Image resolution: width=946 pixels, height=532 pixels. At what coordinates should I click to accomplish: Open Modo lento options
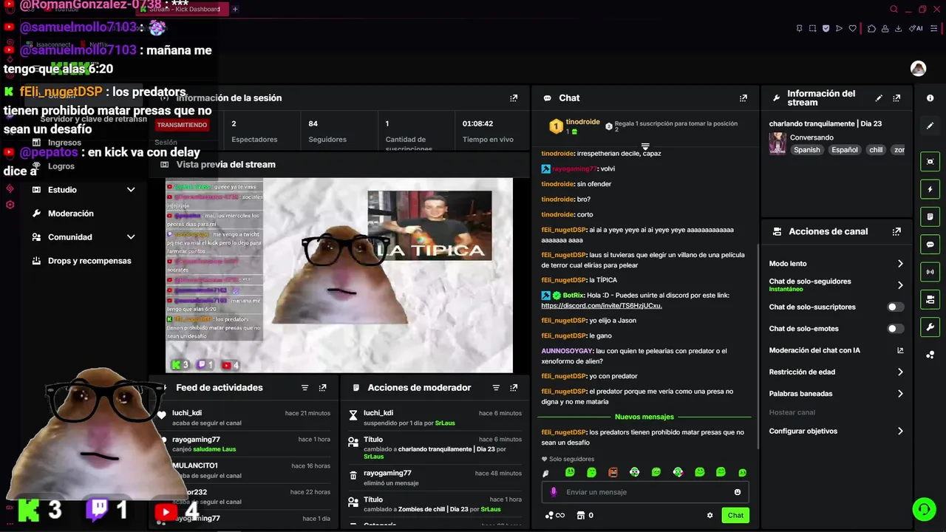pyautogui.click(x=836, y=264)
